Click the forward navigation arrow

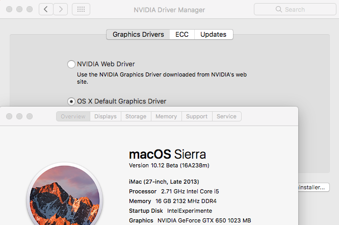coord(61,9)
